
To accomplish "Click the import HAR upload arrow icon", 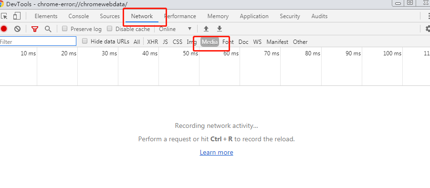I will tap(206, 29).
